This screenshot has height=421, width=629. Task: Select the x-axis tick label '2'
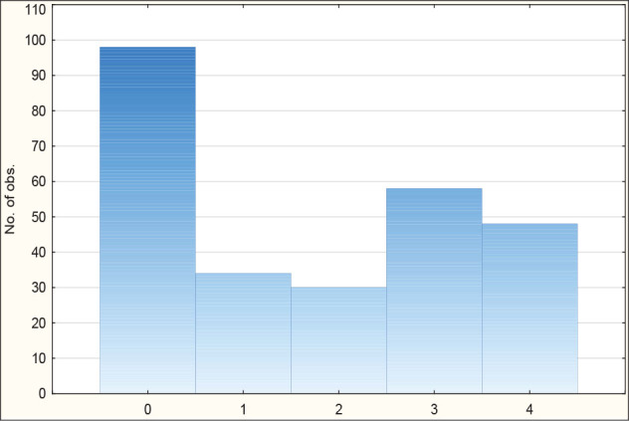[x=338, y=408]
